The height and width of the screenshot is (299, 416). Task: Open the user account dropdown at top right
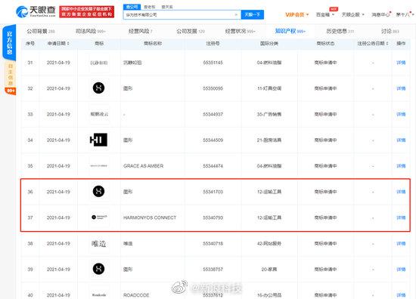405,14
